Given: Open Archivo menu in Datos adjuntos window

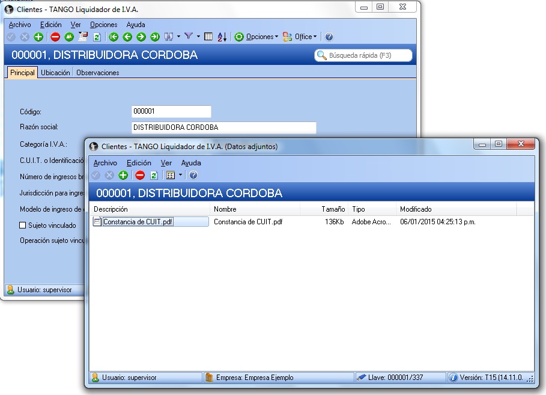Looking at the screenshot, I should tap(105, 163).
